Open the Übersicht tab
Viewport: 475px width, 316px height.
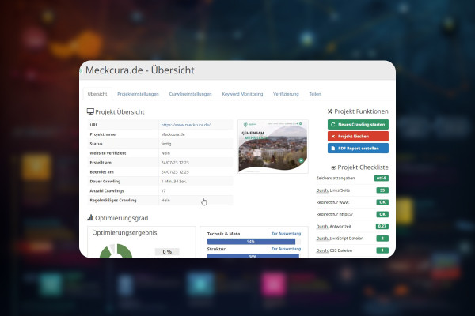coord(97,94)
